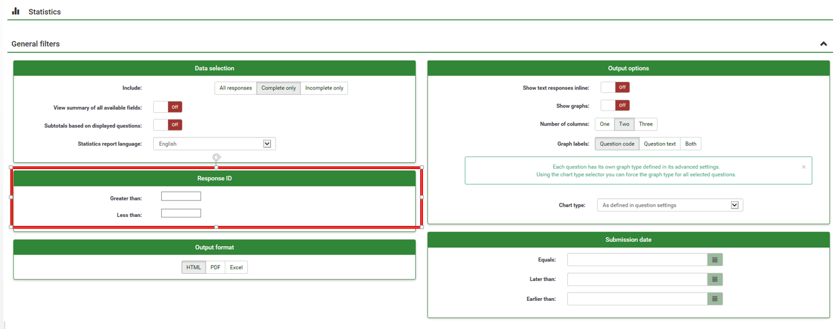
Task: Toggle View summary of all available fields
Action: click(x=168, y=107)
